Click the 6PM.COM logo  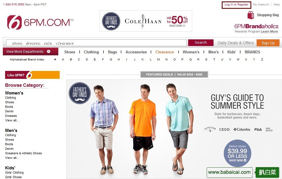40,22
